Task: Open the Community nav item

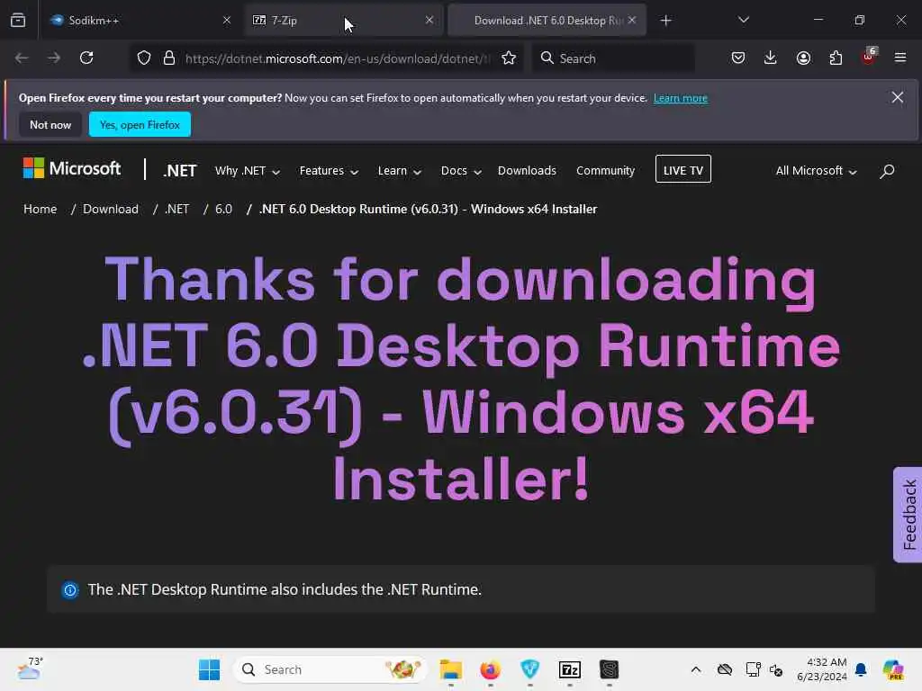Action: pyautogui.click(x=606, y=170)
